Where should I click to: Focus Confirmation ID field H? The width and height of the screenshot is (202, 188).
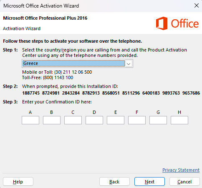[179, 120]
